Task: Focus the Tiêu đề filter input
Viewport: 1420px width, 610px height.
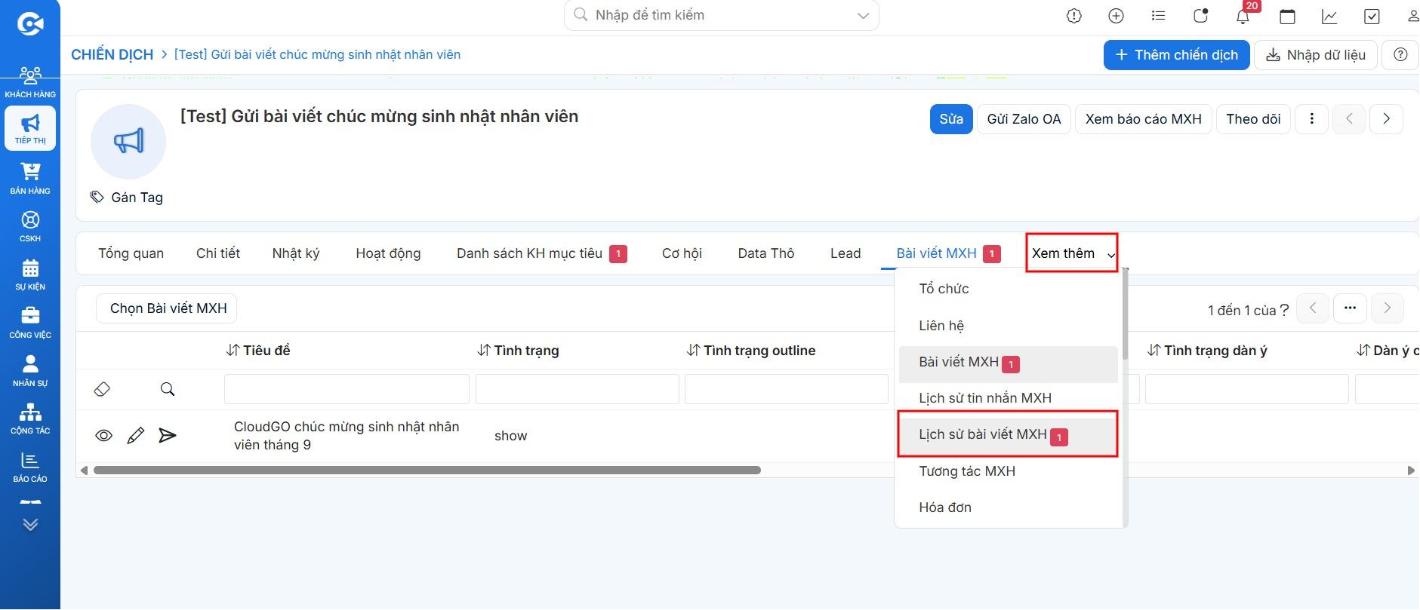Action: click(347, 389)
